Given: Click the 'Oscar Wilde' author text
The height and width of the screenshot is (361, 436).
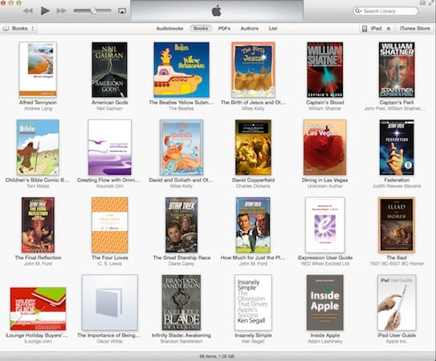Looking at the screenshot, I should 109,341.
